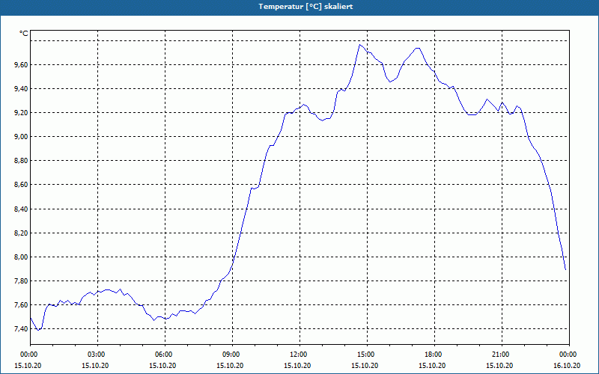Click the 15.10.20 date under 18:00
This screenshot has height=374, width=599.
(x=432, y=365)
